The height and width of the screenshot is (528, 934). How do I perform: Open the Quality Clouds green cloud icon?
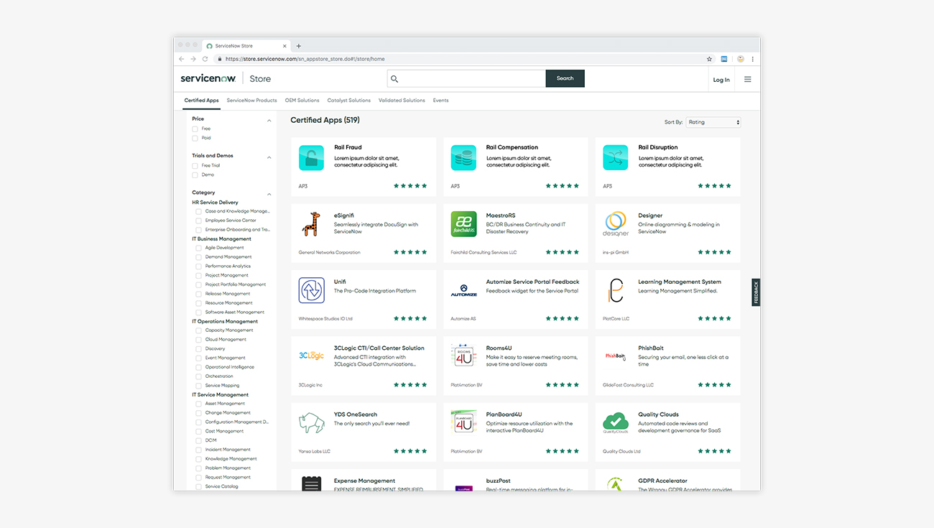pyautogui.click(x=616, y=423)
